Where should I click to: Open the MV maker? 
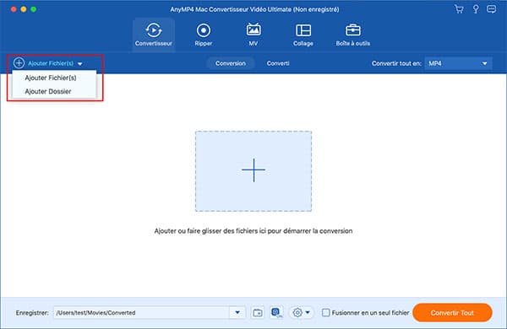pos(253,35)
